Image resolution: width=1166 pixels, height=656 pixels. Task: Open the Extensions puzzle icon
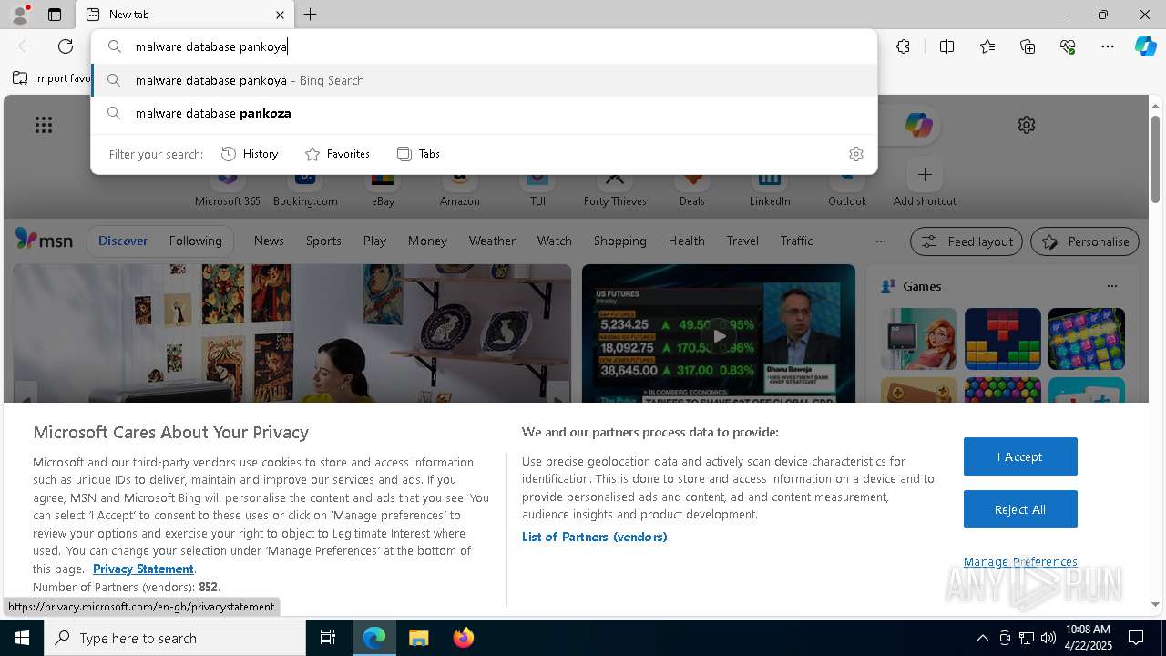pyautogui.click(x=903, y=46)
